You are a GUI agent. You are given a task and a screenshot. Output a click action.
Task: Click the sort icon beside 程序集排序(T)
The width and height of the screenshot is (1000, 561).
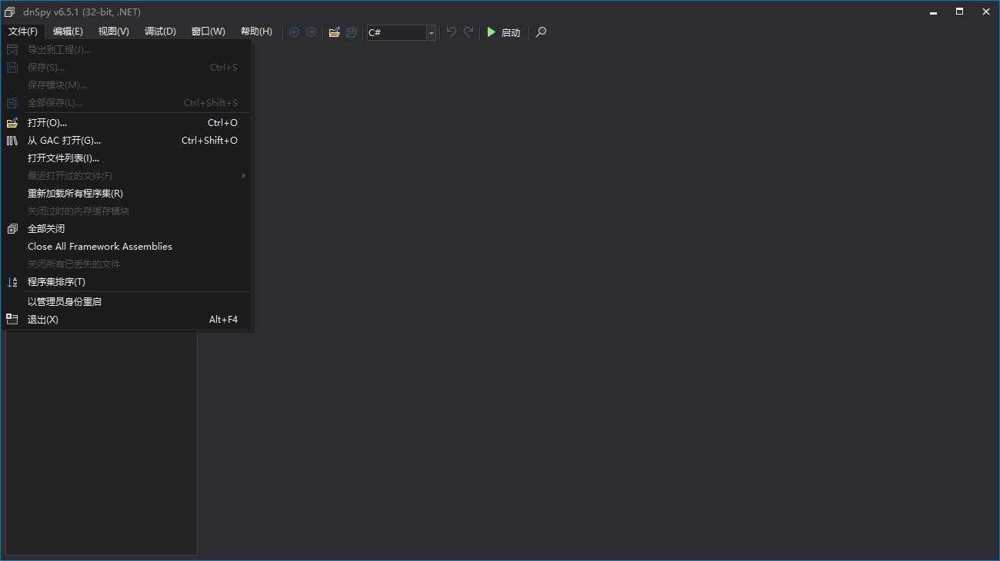pos(12,282)
